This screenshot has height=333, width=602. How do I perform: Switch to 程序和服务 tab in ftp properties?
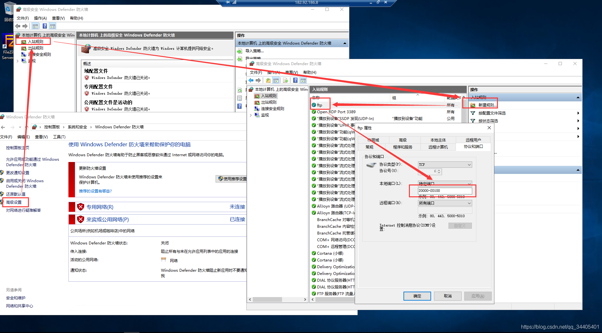[x=403, y=147]
